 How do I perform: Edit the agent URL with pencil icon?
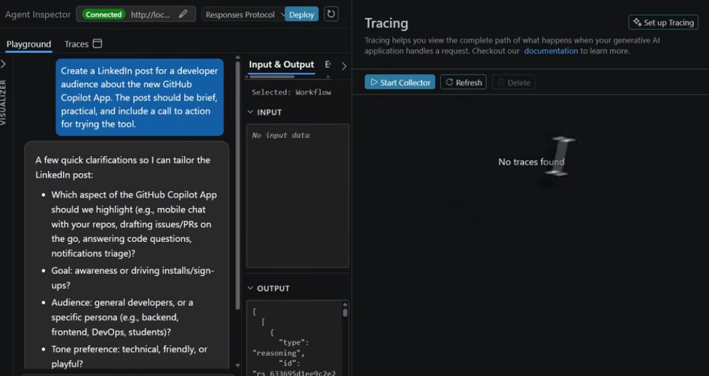[183, 14]
